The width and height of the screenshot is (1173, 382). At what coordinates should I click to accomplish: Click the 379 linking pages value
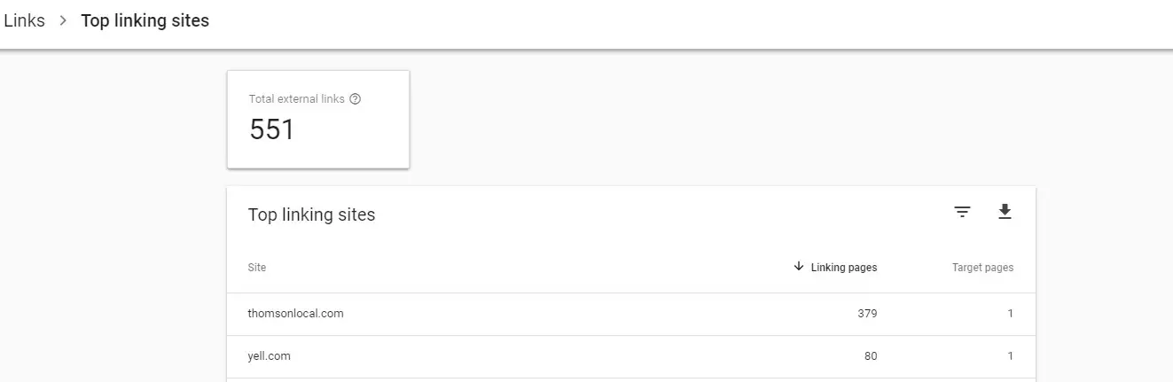coord(868,314)
